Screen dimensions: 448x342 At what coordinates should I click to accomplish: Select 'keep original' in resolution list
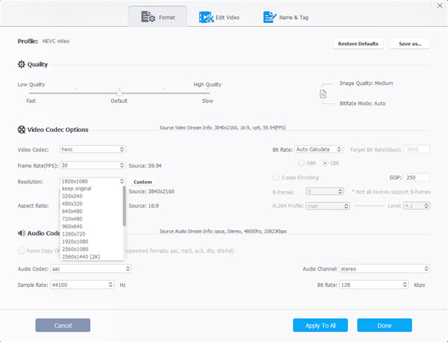(91, 189)
